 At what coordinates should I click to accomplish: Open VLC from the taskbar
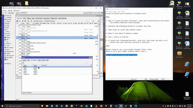96,106
